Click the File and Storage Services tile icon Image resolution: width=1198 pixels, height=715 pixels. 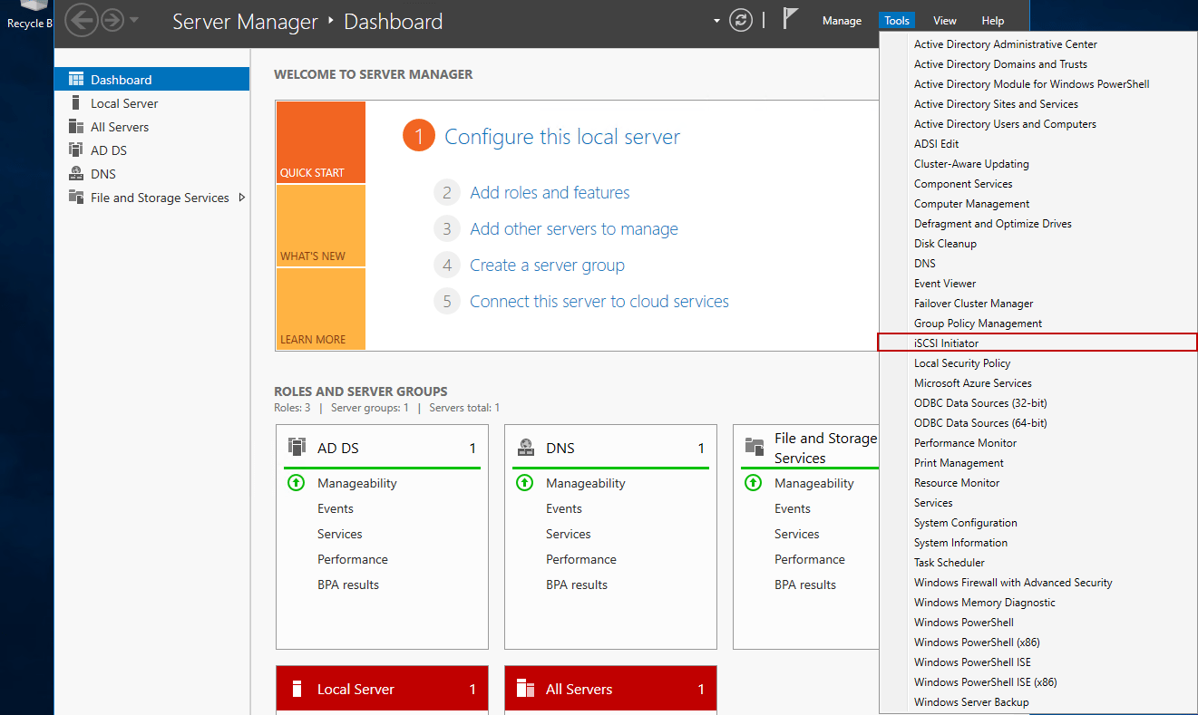coord(754,446)
